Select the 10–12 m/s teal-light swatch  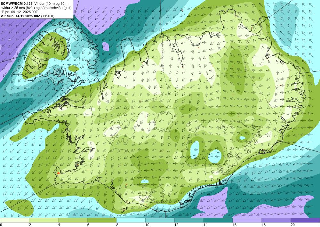point(160,220)
